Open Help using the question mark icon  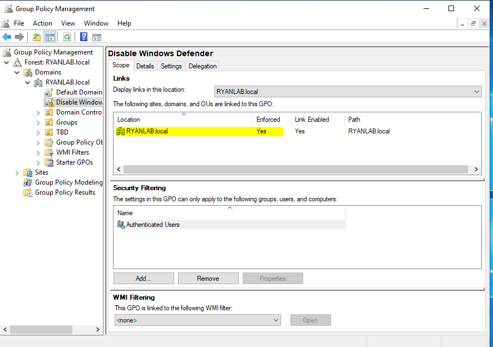(82, 37)
